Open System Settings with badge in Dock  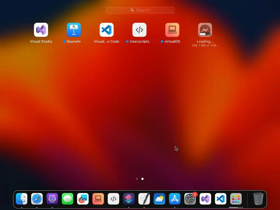(190, 199)
